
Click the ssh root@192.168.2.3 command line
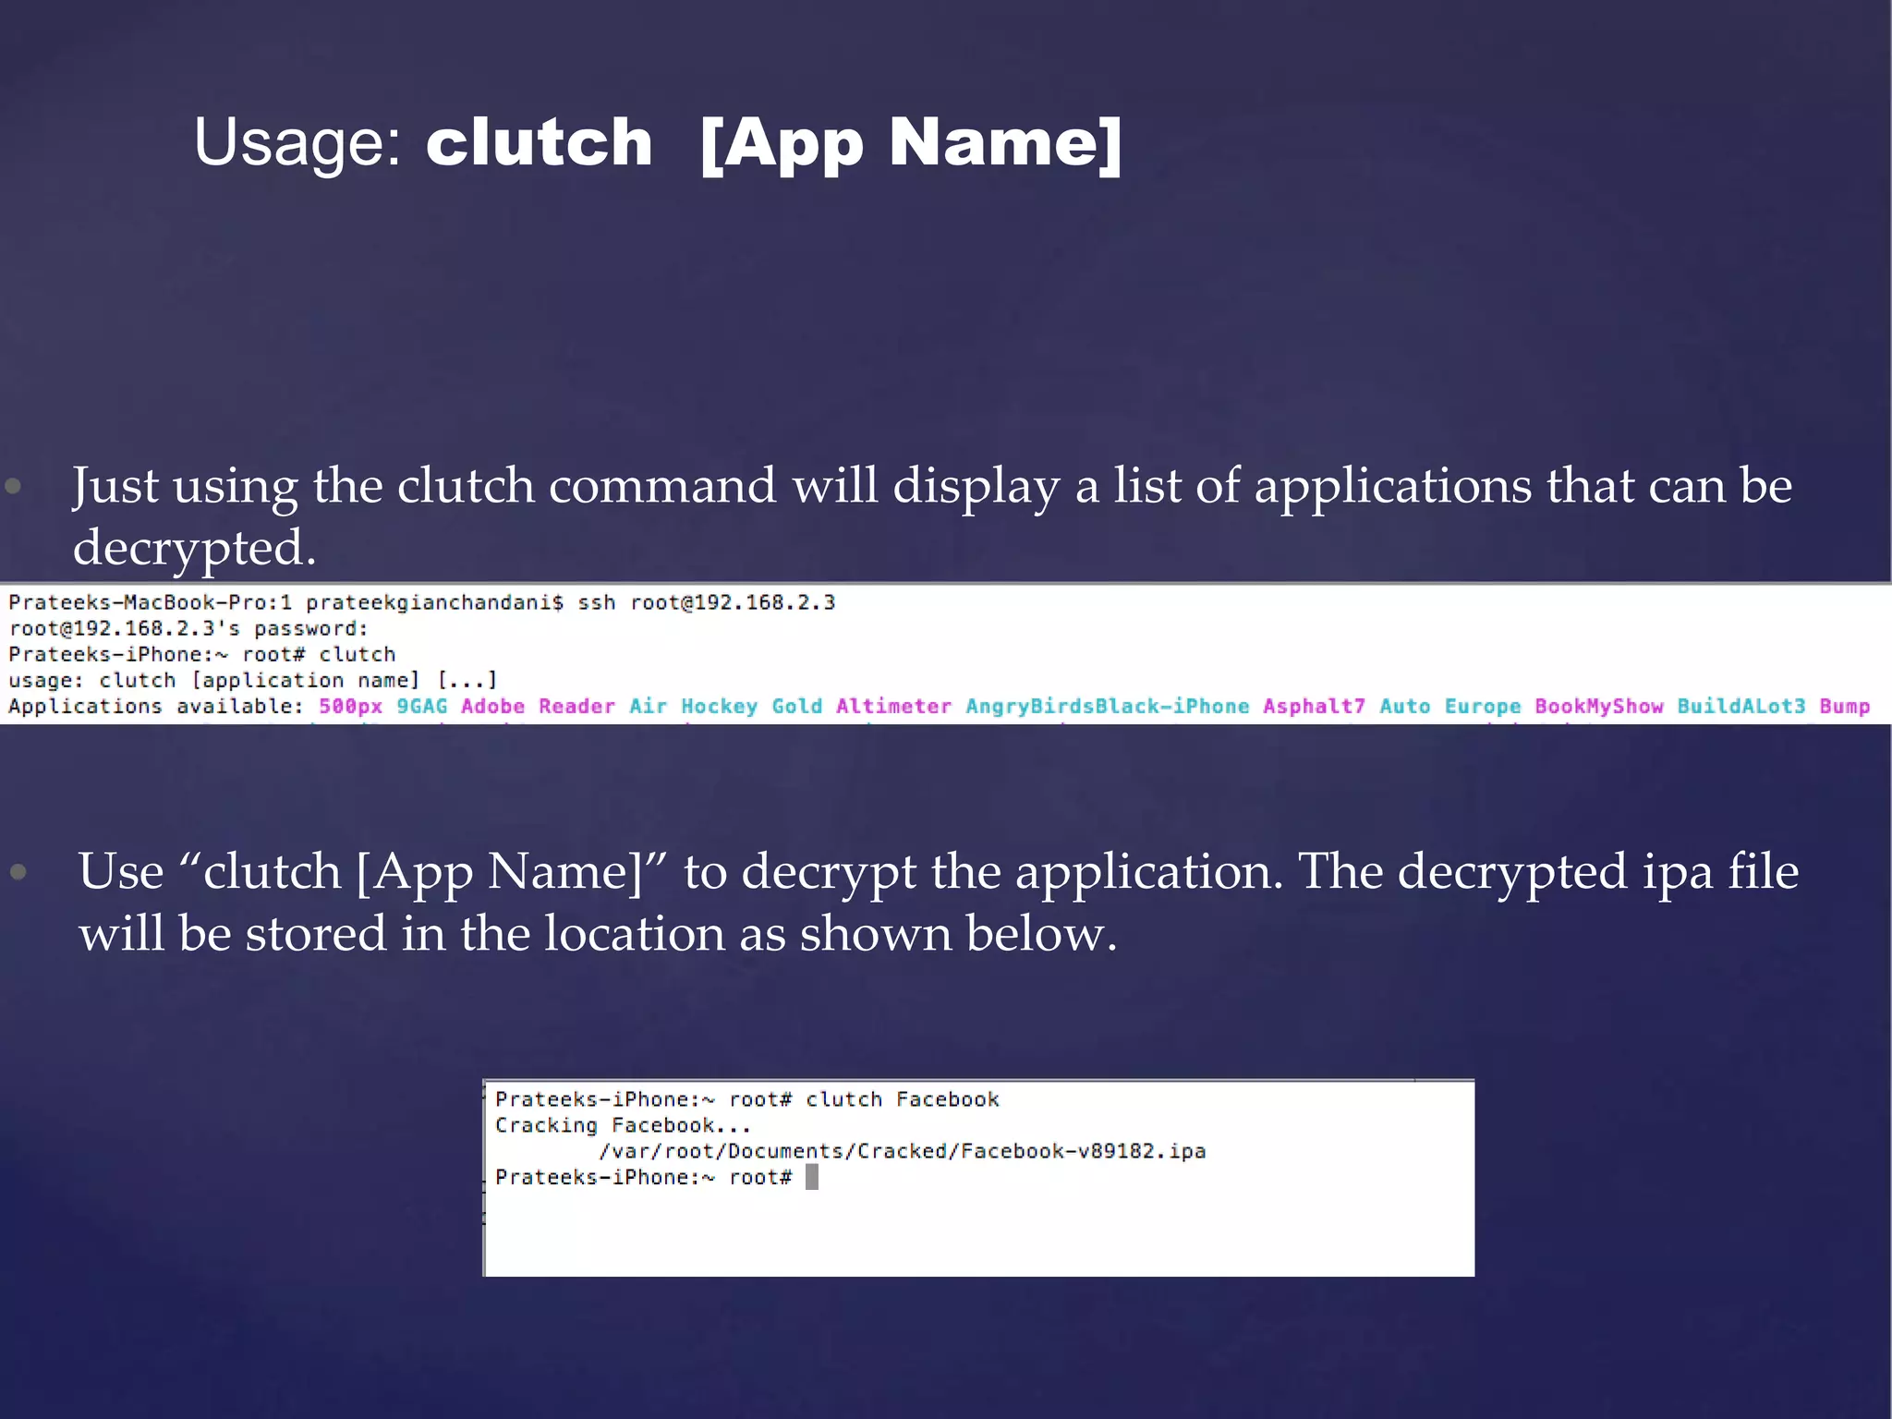coord(421,603)
